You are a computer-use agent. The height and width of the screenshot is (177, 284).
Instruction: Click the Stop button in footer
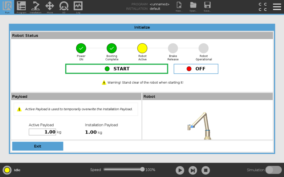(206, 170)
